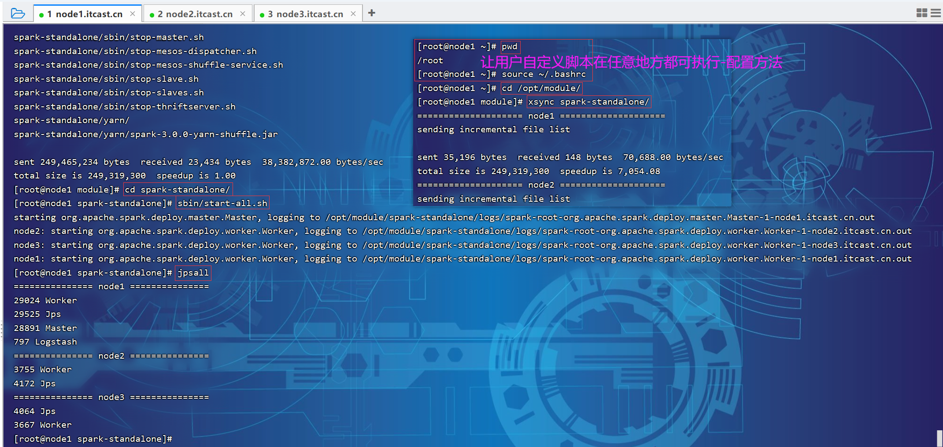Click the '/root' output in overlay

pyautogui.click(x=430, y=61)
